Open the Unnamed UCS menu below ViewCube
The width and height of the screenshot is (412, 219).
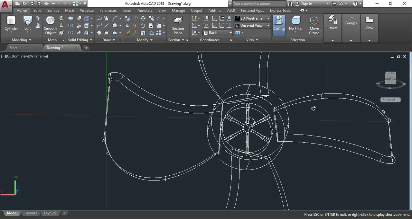[x=390, y=100]
